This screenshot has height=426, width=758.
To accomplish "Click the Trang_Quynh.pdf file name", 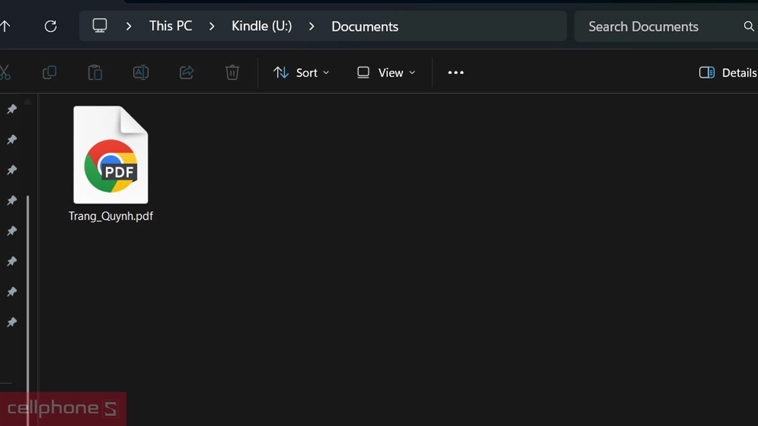I will pyautogui.click(x=111, y=216).
